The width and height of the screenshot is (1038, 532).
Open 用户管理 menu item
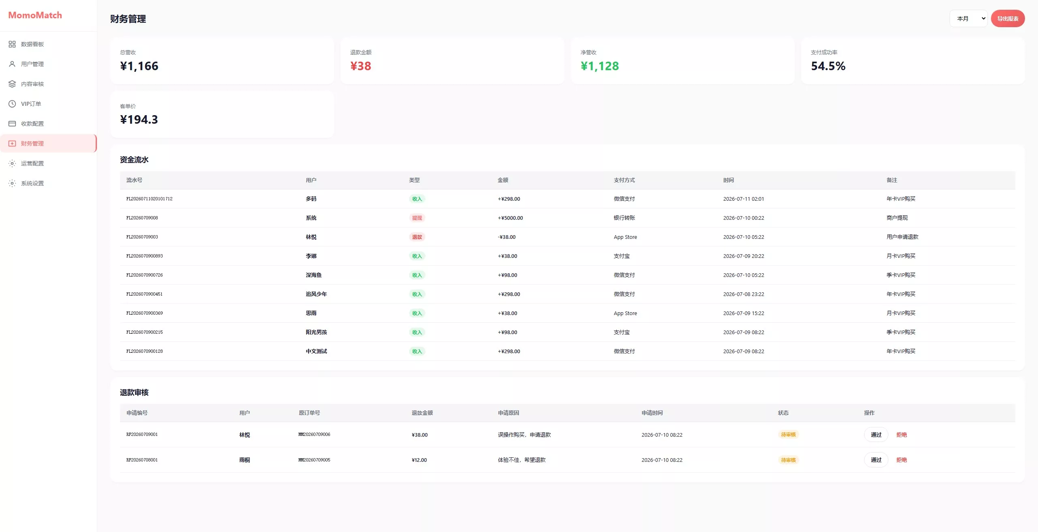(x=48, y=64)
